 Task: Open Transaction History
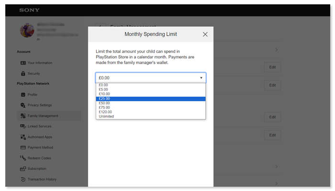click(42, 179)
